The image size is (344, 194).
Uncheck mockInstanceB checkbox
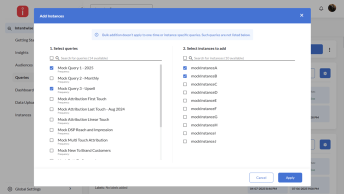[185, 76]
